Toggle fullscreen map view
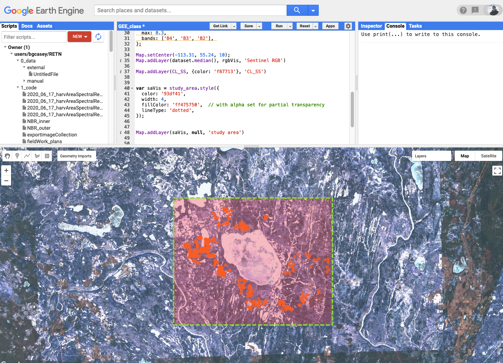Viewport: 503px width, 363px height. tap(497, 171)
